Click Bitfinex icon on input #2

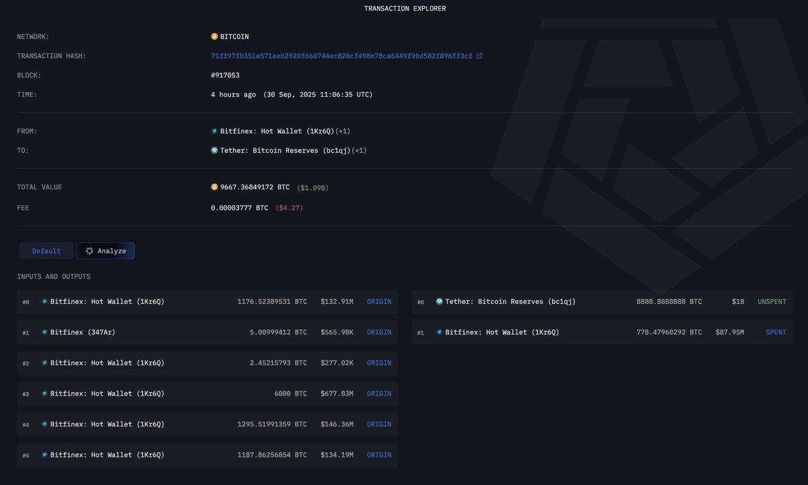click(44, 363)
